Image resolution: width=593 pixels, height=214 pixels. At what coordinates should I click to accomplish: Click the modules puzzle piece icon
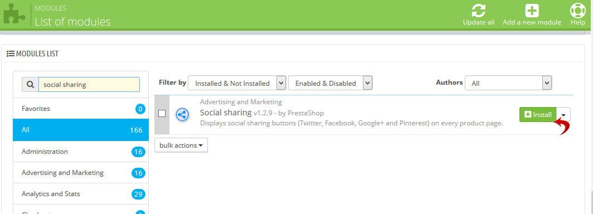point(14,14)
